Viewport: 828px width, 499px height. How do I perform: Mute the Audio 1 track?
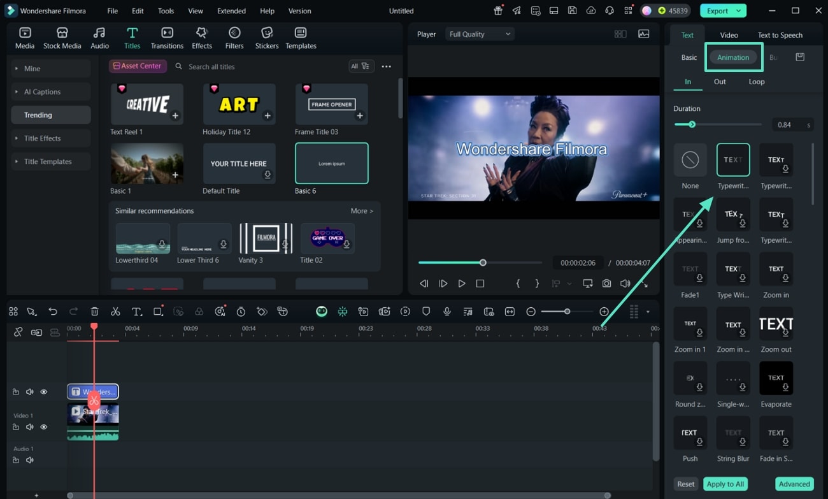pos(29,460)
